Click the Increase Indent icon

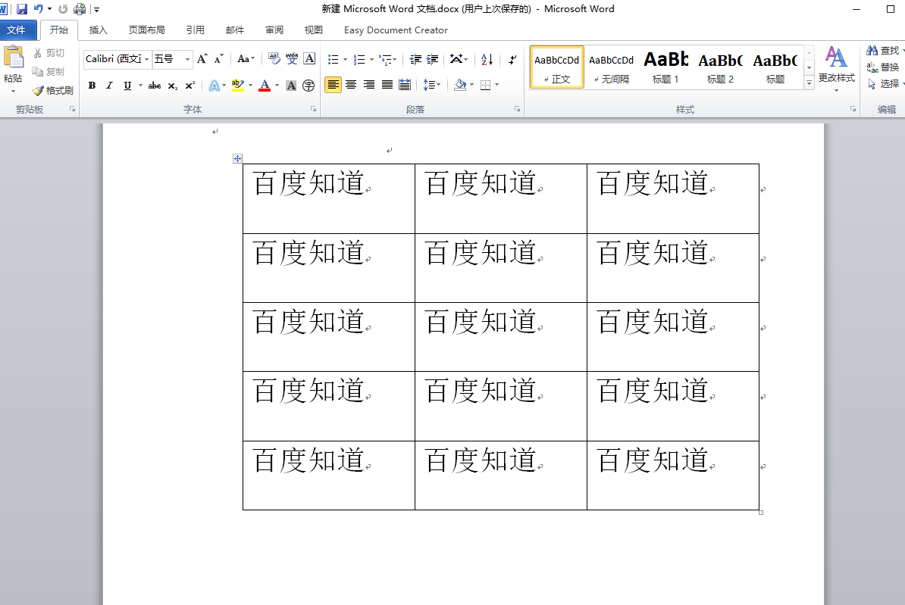(433, 59)
